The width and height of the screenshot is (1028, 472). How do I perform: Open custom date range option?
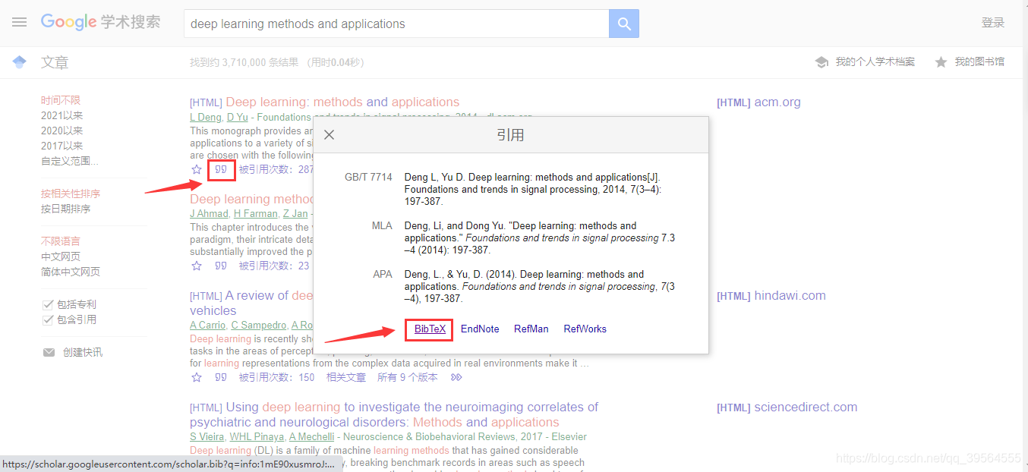(69, 161)
